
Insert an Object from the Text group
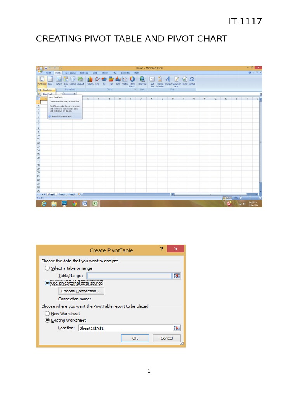(x=185, y=81)
